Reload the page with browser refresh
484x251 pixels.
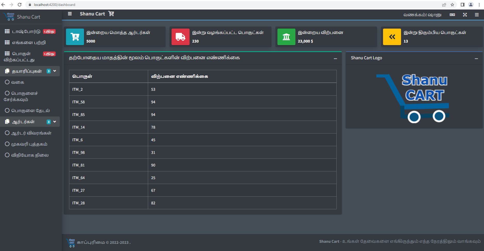20,5
